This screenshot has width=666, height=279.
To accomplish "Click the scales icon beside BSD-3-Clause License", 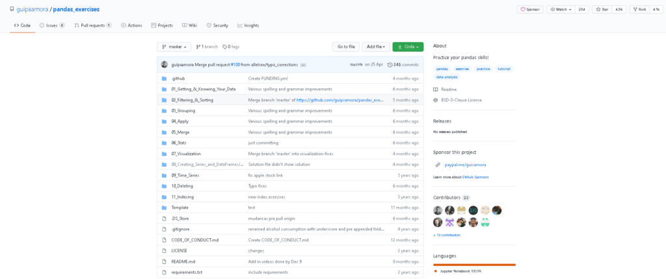I will pyautogui.click(x=435, y=100).
